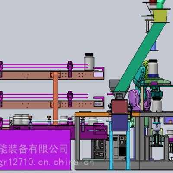Select the white jars on the bottom conveyor left
The image size is (173, 173).
coord(21,119)
